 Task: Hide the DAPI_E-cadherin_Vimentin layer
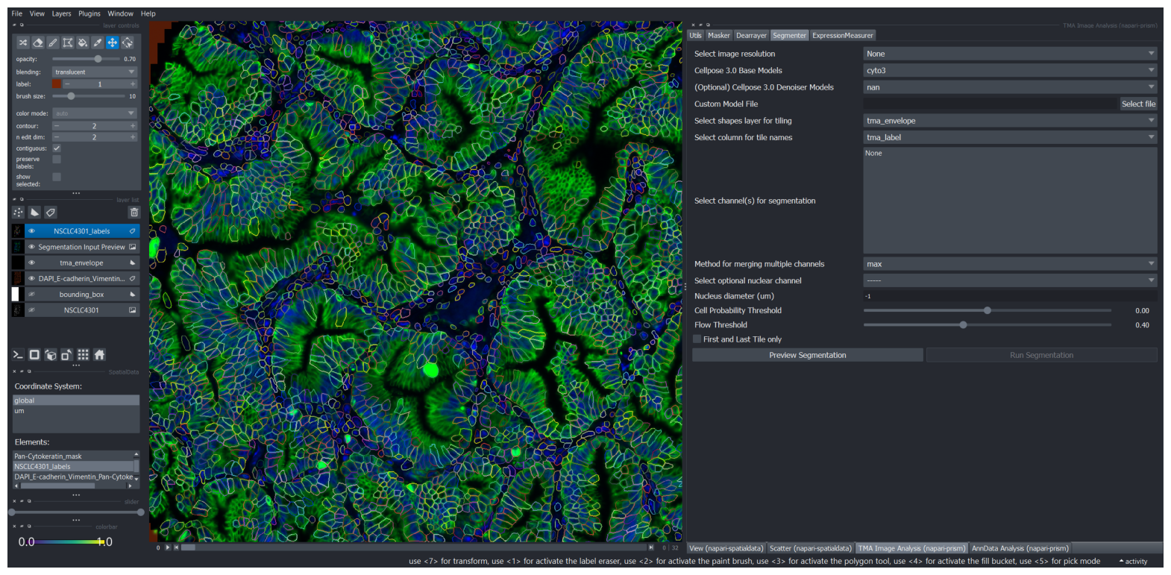(x=31, y=278)
